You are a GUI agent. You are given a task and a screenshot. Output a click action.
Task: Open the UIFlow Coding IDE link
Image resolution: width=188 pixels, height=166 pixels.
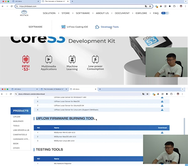tap(77, 27)
